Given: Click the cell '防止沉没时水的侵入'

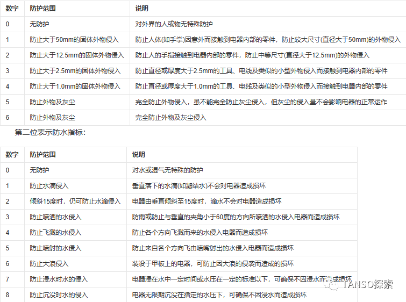Looking at the screenshot, I should pos(59,295).
